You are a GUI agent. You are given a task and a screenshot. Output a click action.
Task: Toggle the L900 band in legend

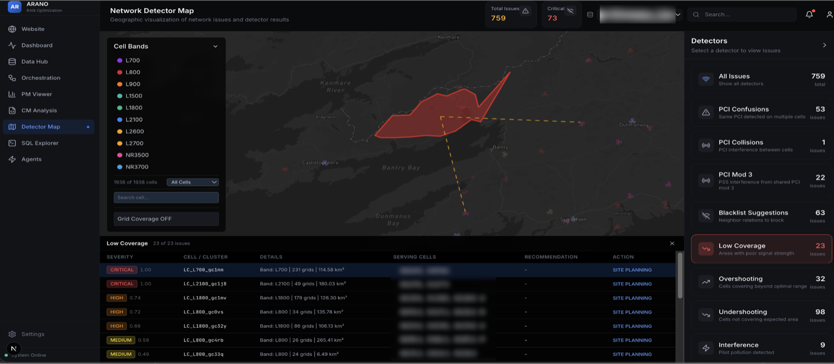[129, 84]
